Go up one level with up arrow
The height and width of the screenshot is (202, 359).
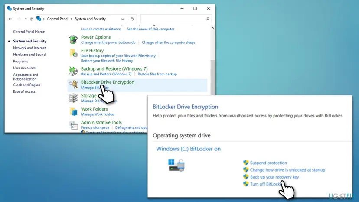pos(32,19)
